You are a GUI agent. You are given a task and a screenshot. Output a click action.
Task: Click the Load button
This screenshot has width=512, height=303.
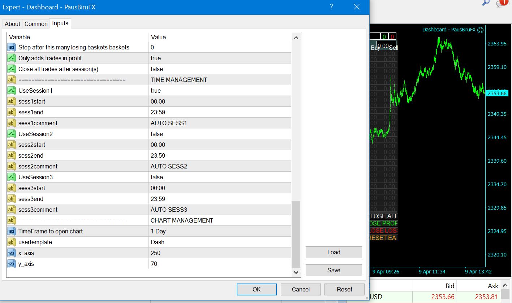[x=334, y=252]
